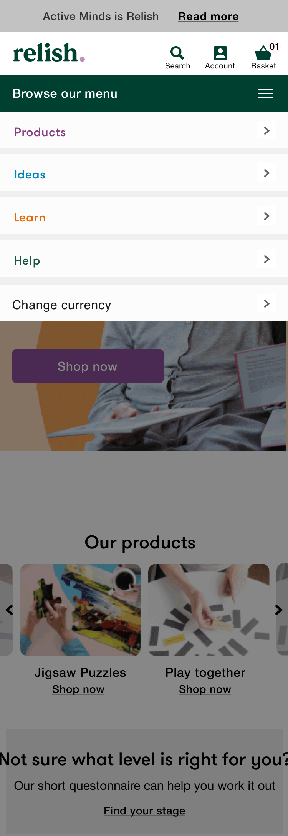The image size is (288, 836).
Task: Open Shop now under Jigsaw Puzzles
Action: tap(78, 689)
